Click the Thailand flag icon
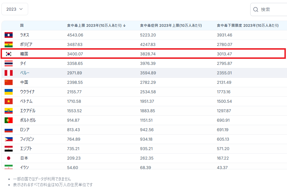The height and width of the screenshot is (192, 287). (9, 63)
